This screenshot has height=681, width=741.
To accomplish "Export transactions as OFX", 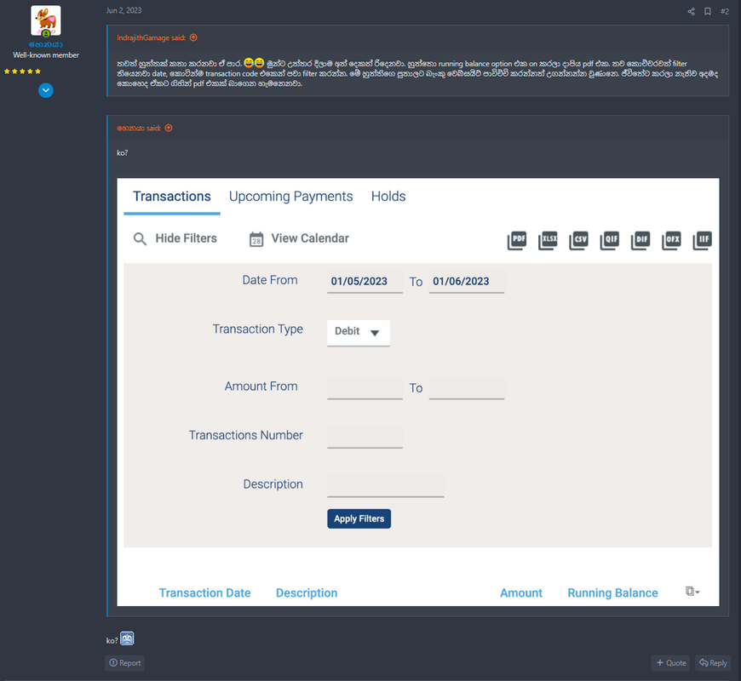I will tap(671, 241).
